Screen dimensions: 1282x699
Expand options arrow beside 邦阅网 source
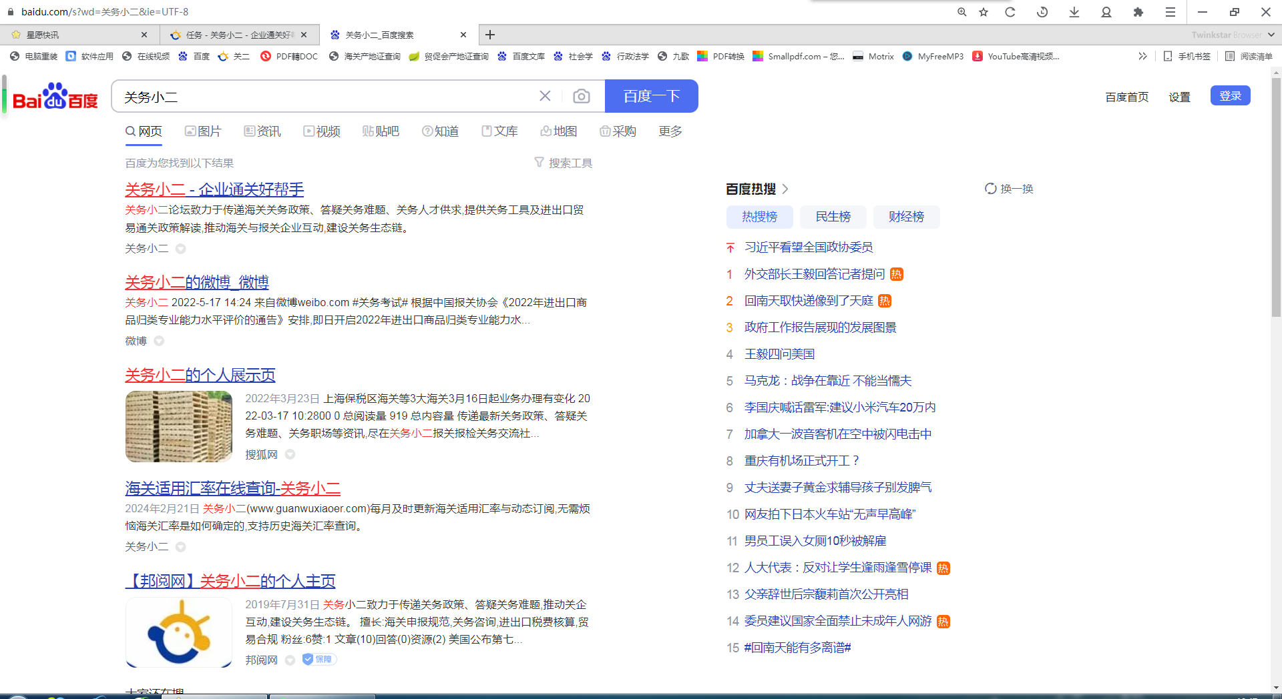[x=290, y=660]
